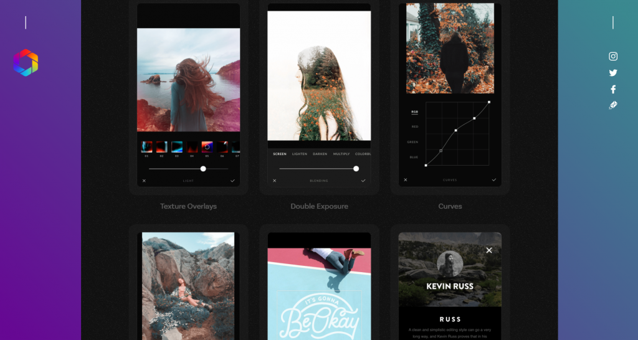Viewport: 638px width, 340px height.
Task: Cancel the Light overlay with X icon
Action: 144,181
